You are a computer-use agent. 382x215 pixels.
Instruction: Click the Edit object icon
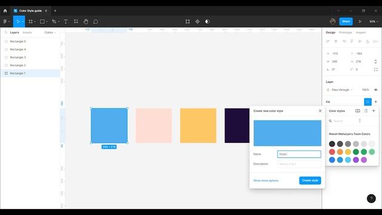coord(187,21)
